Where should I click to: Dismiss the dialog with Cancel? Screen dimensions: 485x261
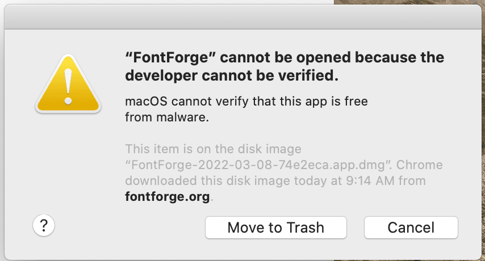411,228
